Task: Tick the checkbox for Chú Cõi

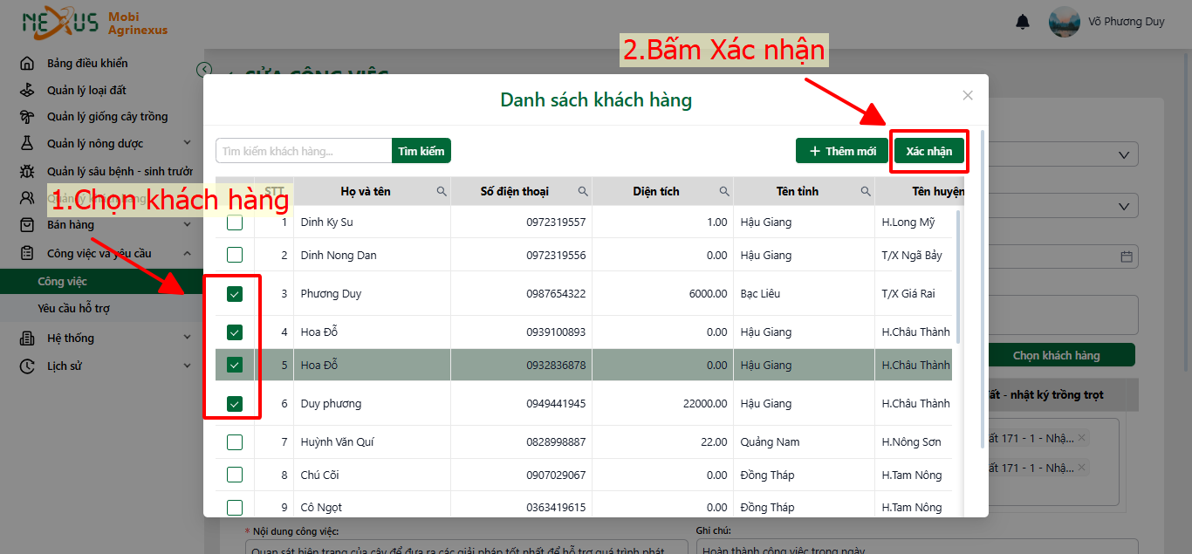Action: [x=235, y=475]
